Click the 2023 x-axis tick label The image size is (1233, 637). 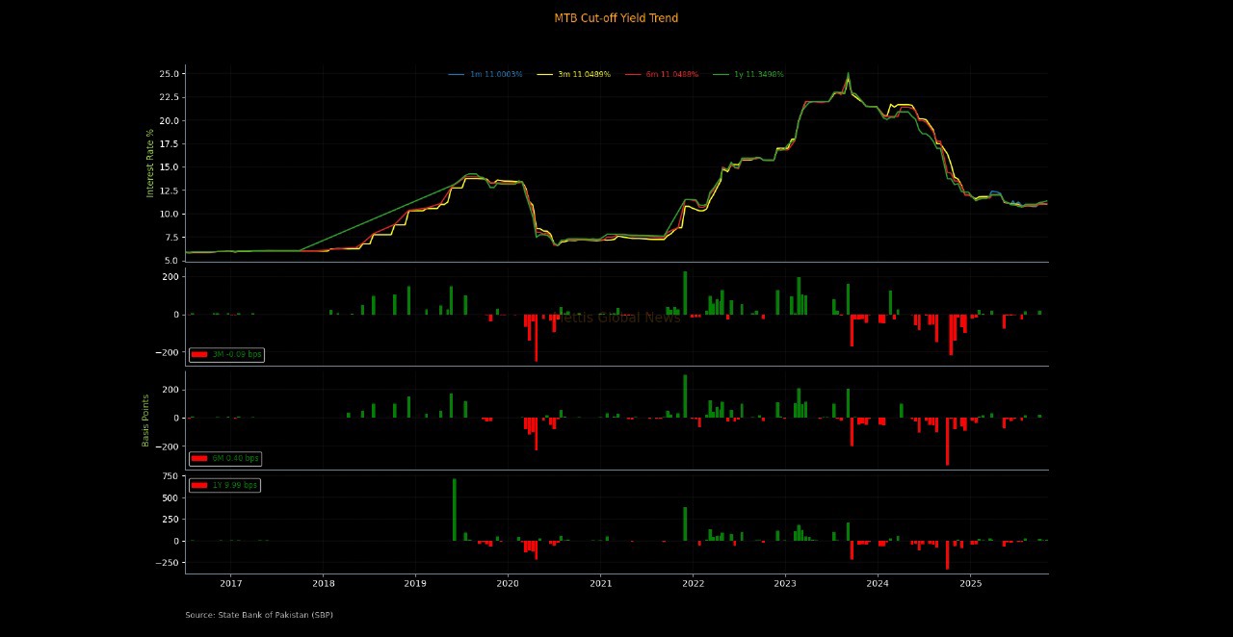[785, 583]
